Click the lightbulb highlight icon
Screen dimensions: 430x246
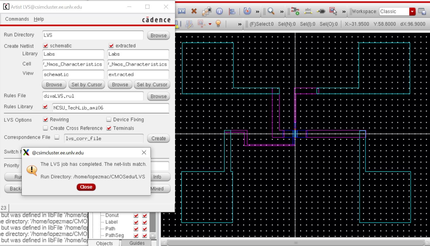pyautogui.click(x=218, y=24)
